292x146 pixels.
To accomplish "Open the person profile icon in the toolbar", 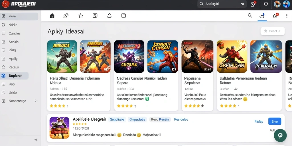I will coord(109,16).
